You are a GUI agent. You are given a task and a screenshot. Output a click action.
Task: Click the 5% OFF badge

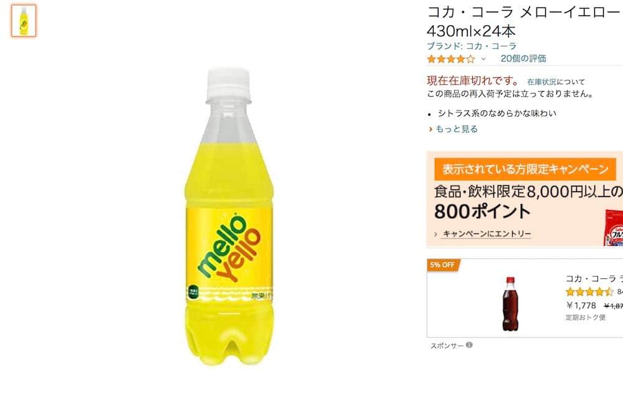442,265
